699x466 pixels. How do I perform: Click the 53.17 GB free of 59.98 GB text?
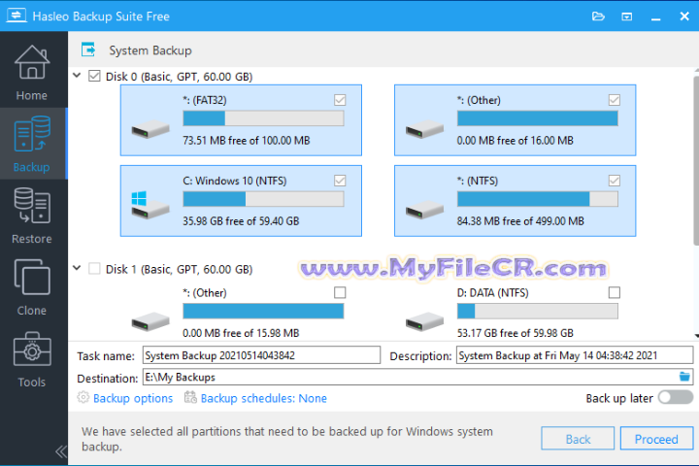tap(515, 333)
